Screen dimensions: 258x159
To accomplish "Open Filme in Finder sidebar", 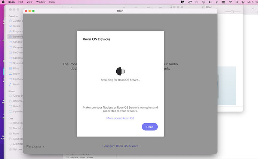I will tap(16, 68).
